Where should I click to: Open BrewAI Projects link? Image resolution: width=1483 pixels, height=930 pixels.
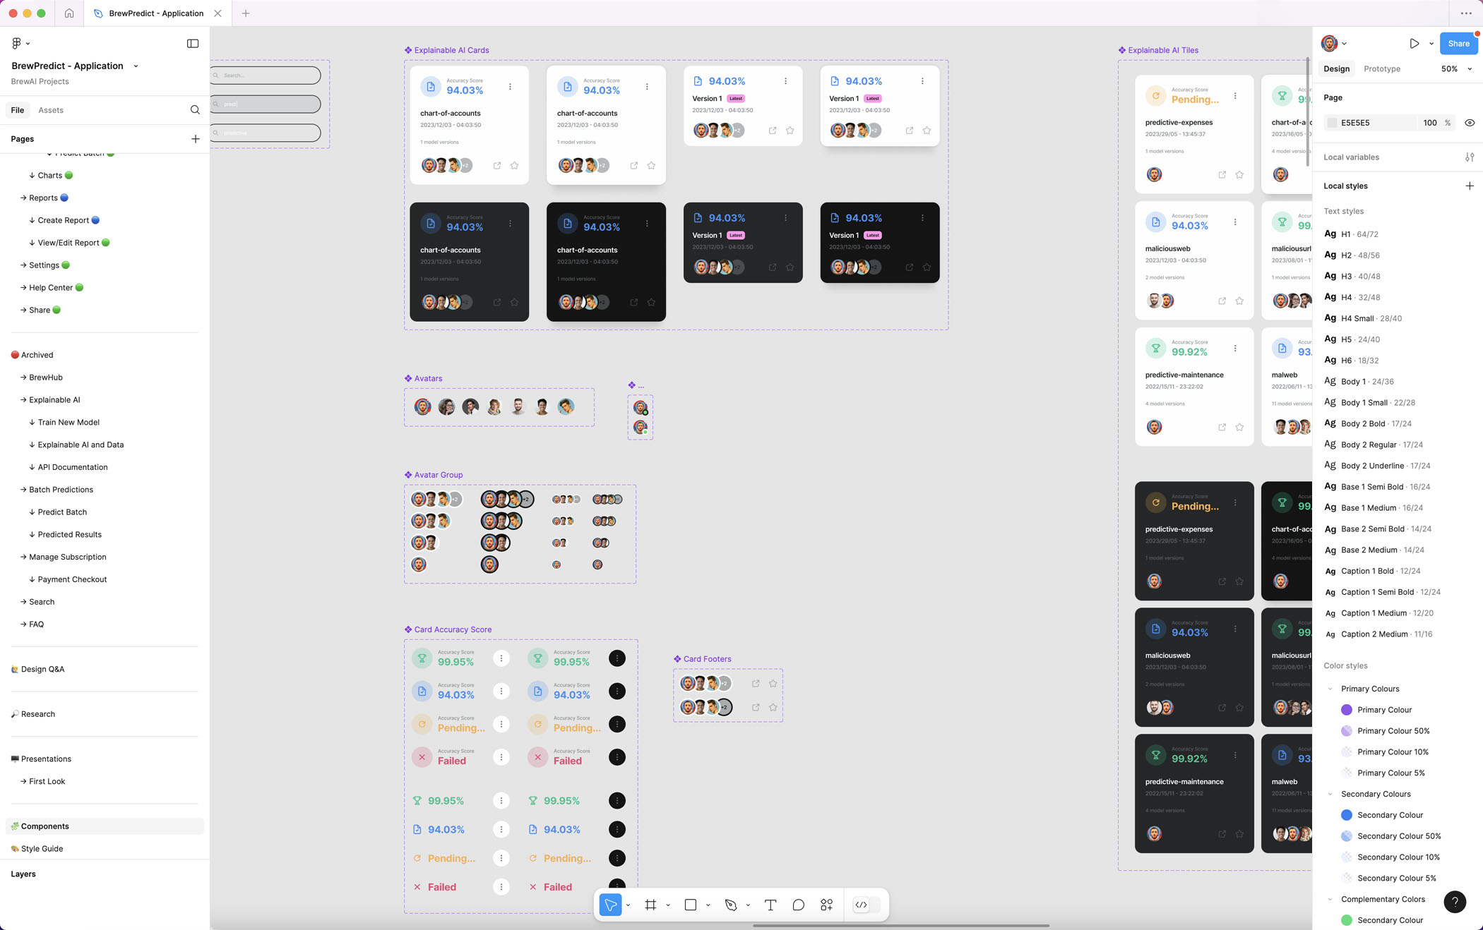coord(40,82)
